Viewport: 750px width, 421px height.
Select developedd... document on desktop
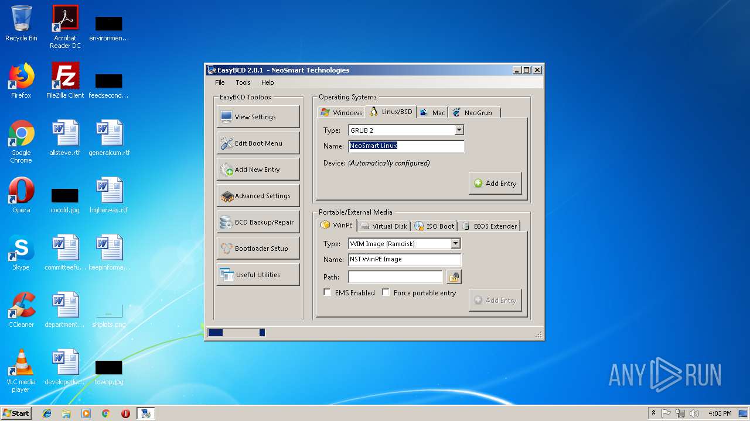point(65,367)
